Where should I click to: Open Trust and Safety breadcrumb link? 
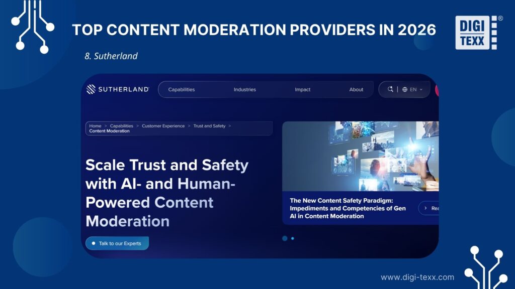[209, 126]
